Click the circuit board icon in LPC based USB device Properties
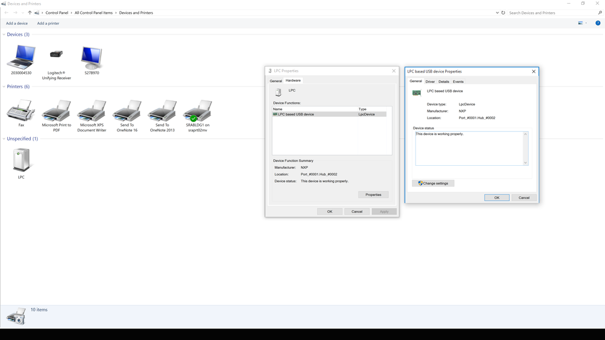 [x=417, y=93]
